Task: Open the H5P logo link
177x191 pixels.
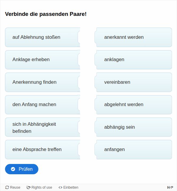Action: point(170,187)
